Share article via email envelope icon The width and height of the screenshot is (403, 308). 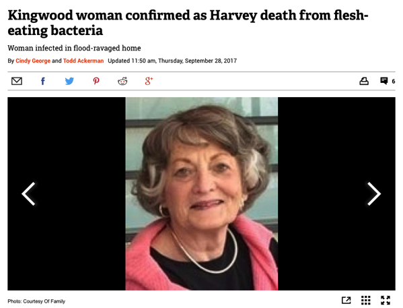point(17,81)
